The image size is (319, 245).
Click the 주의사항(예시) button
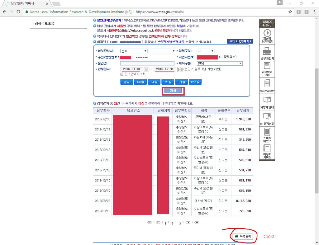pos(240,41)
